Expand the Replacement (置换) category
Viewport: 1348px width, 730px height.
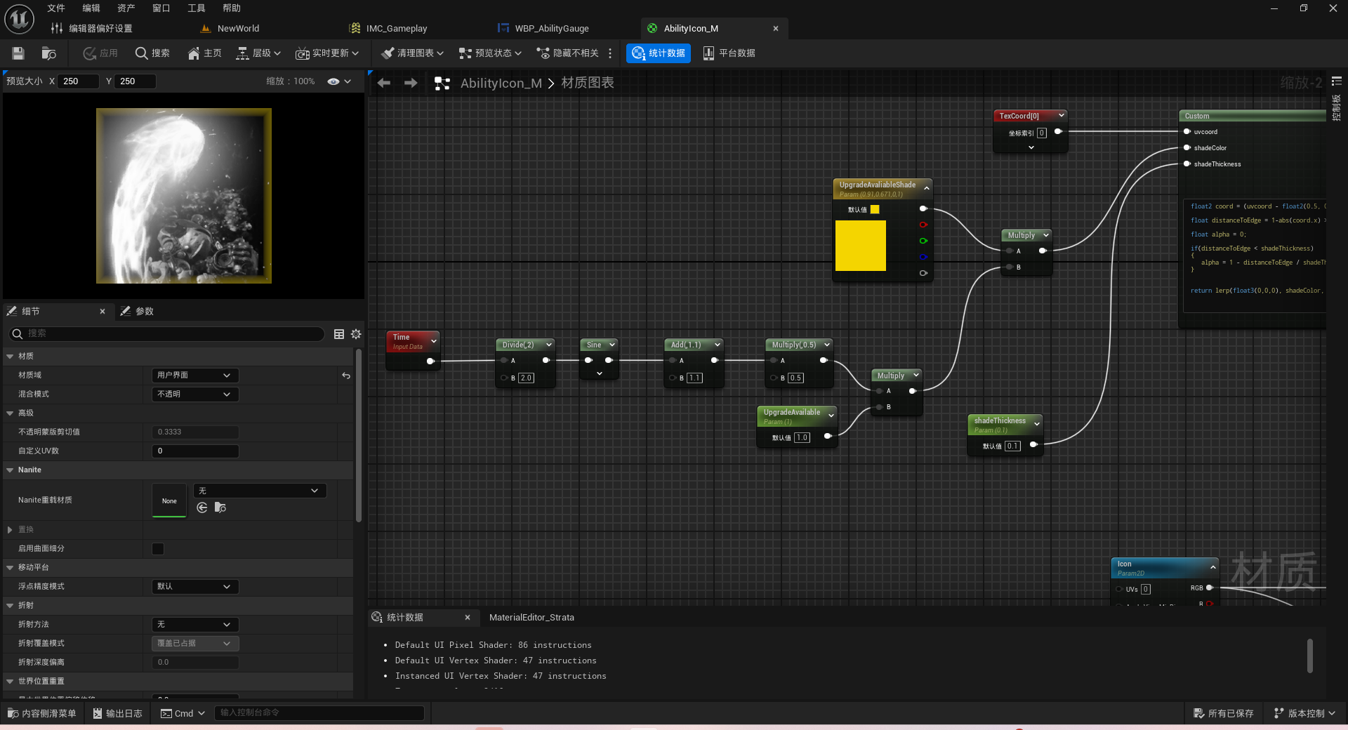point(10,530)
